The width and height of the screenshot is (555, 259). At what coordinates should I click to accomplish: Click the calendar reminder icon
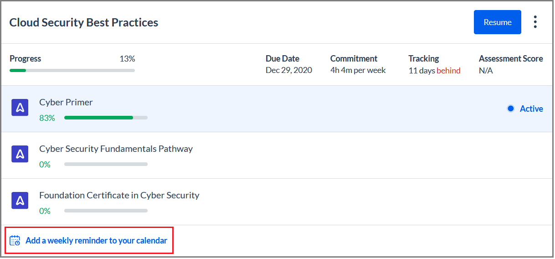click(x=15, y=240)
